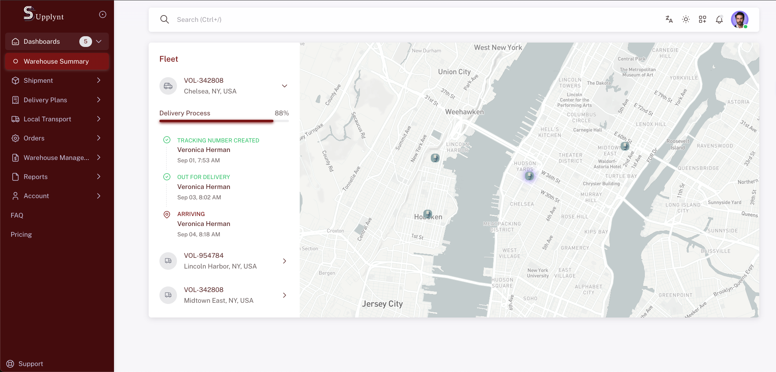Select the Midtown East map vehicle marker
The height and width of the screenshot is (372, 776).
625,146
